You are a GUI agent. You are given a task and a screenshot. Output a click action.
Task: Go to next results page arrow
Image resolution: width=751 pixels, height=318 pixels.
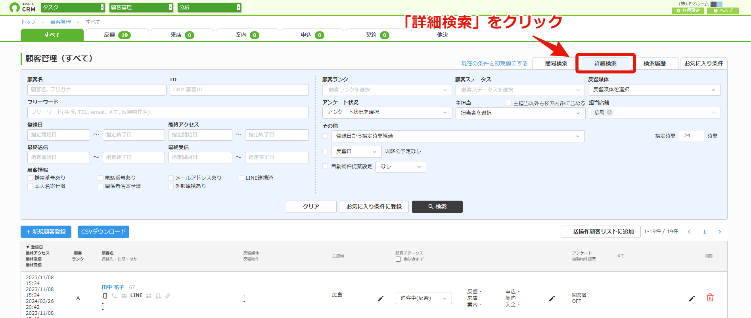720,232
